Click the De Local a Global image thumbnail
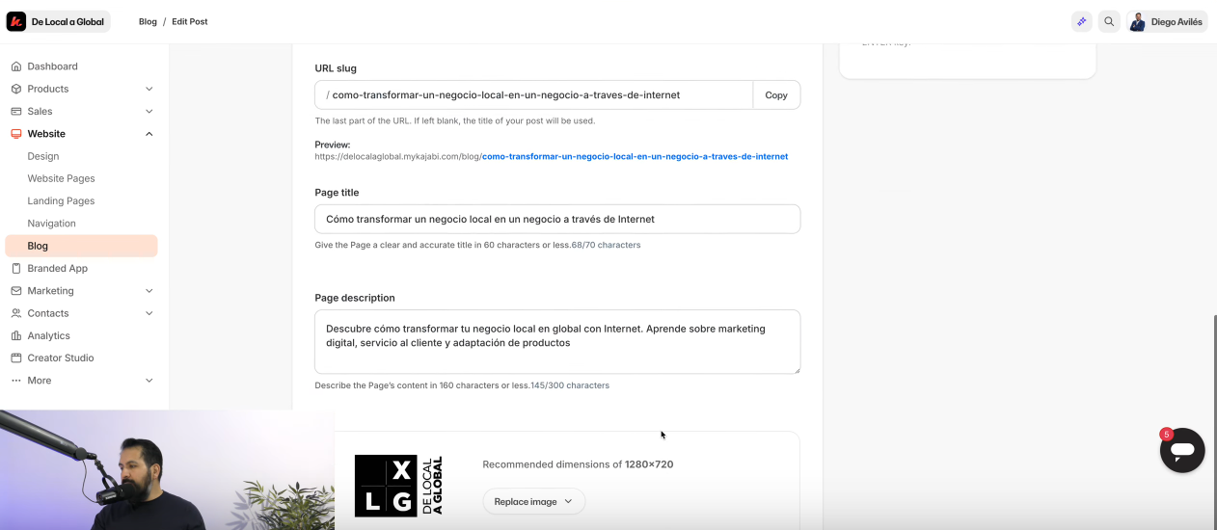This screenshot has width=1217, height=530. 399,486
